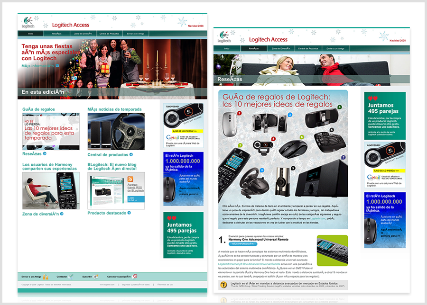
Task: Select Central de Productos tab on left page
Action: (109, 34)
